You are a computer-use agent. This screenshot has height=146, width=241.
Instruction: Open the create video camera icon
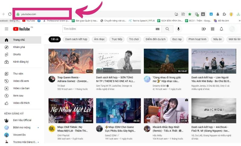pos(204,29)
